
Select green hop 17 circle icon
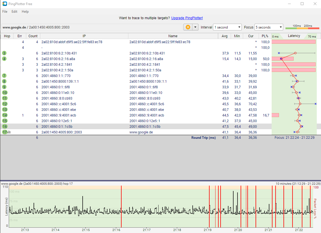coord(5,132)
